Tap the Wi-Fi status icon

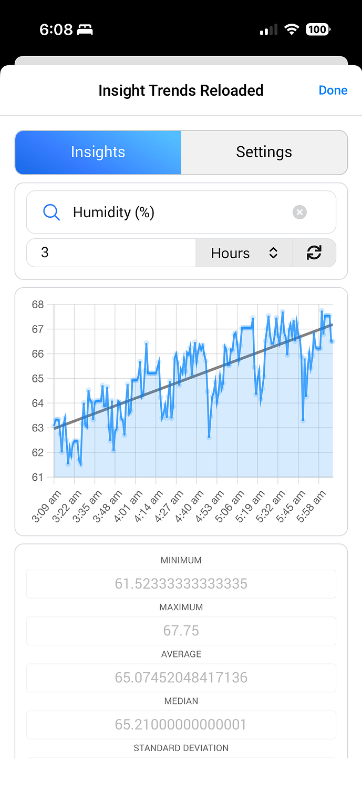click(292, 29)
